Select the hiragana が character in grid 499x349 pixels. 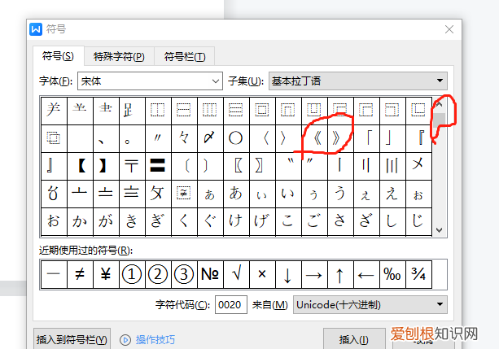coord(107,221)
